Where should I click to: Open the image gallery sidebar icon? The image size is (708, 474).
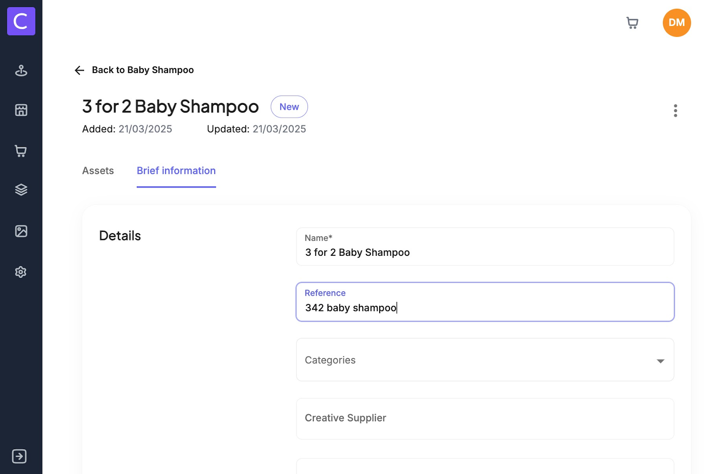21,231
